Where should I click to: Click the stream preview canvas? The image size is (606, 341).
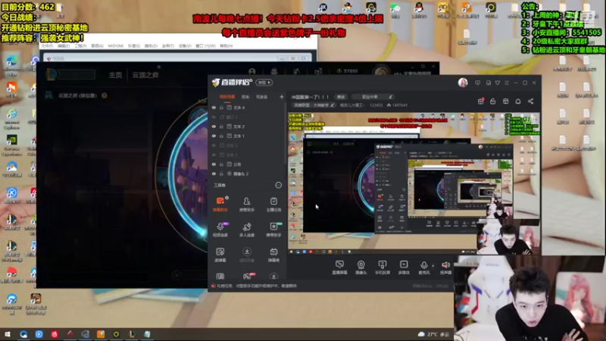tap(414, 183)
